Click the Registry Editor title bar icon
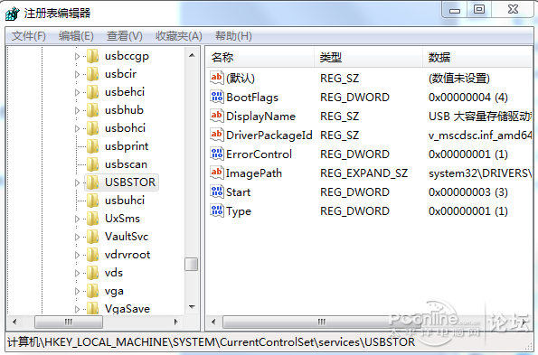 point(13,14)
